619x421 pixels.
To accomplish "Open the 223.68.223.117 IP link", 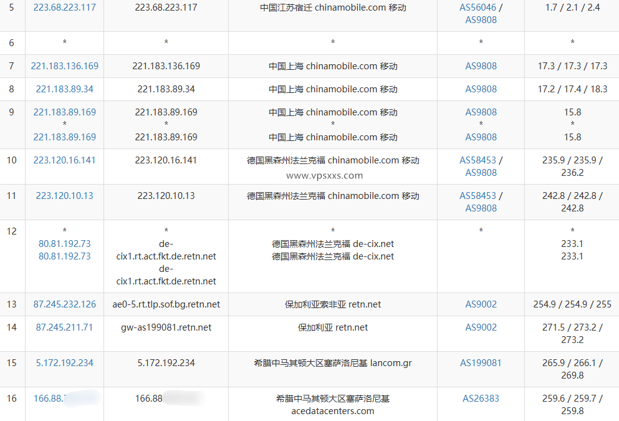I will 64,7.
